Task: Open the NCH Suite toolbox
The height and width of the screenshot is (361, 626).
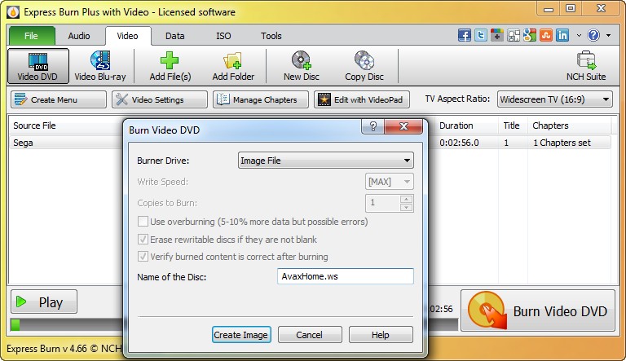Action: pos(586,66)
